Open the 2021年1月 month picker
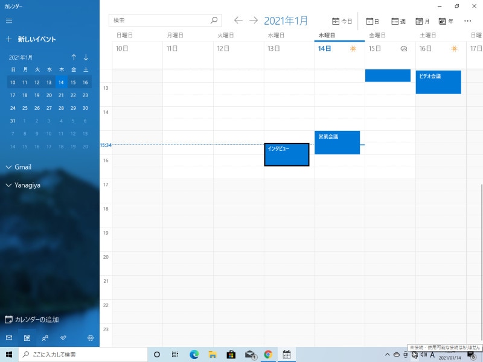The width and height of the screenshot is (483, 362). pyautogui.click(x=286, y=21)
